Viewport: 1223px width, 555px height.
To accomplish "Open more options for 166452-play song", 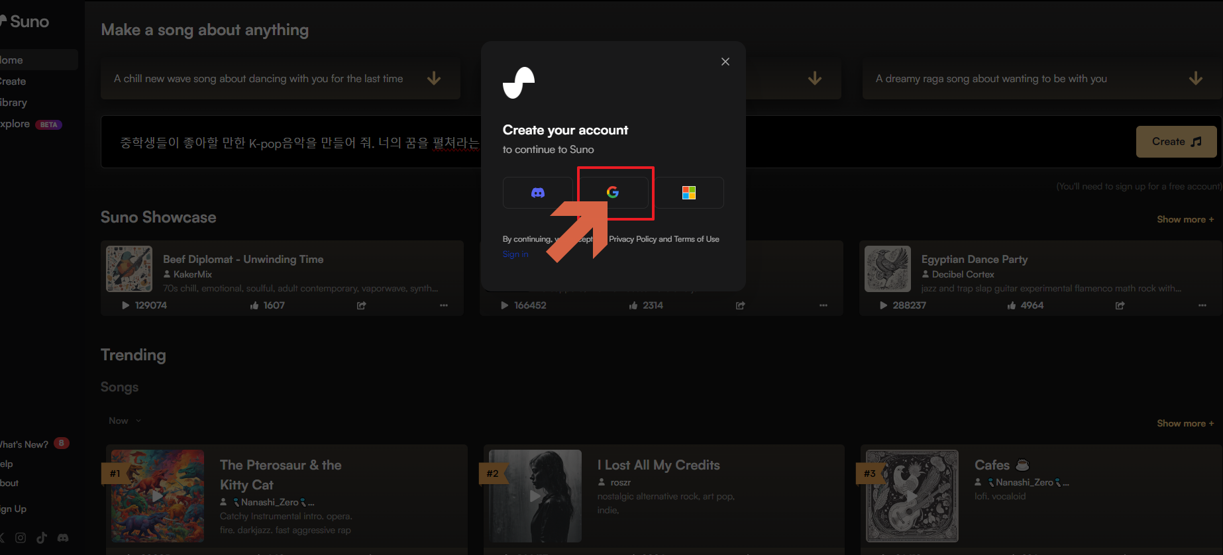I will coord(824,305).
